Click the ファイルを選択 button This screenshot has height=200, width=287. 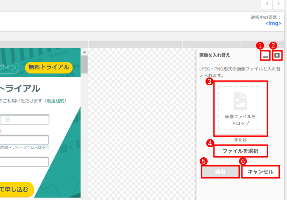coord(240,151)
